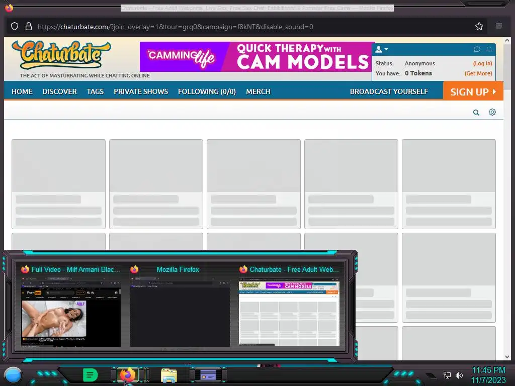
Task: Open File Explorer from the taskbar
Action: pyautogui.click(x=169, y=375)
